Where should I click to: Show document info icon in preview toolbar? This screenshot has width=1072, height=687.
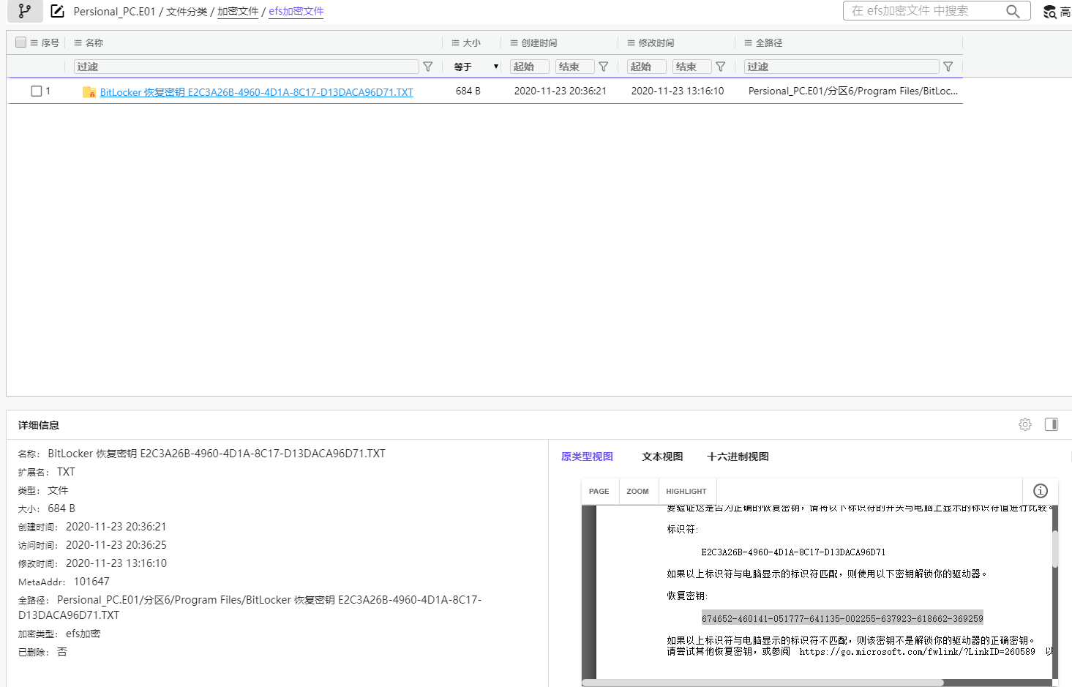point(1040,491)
